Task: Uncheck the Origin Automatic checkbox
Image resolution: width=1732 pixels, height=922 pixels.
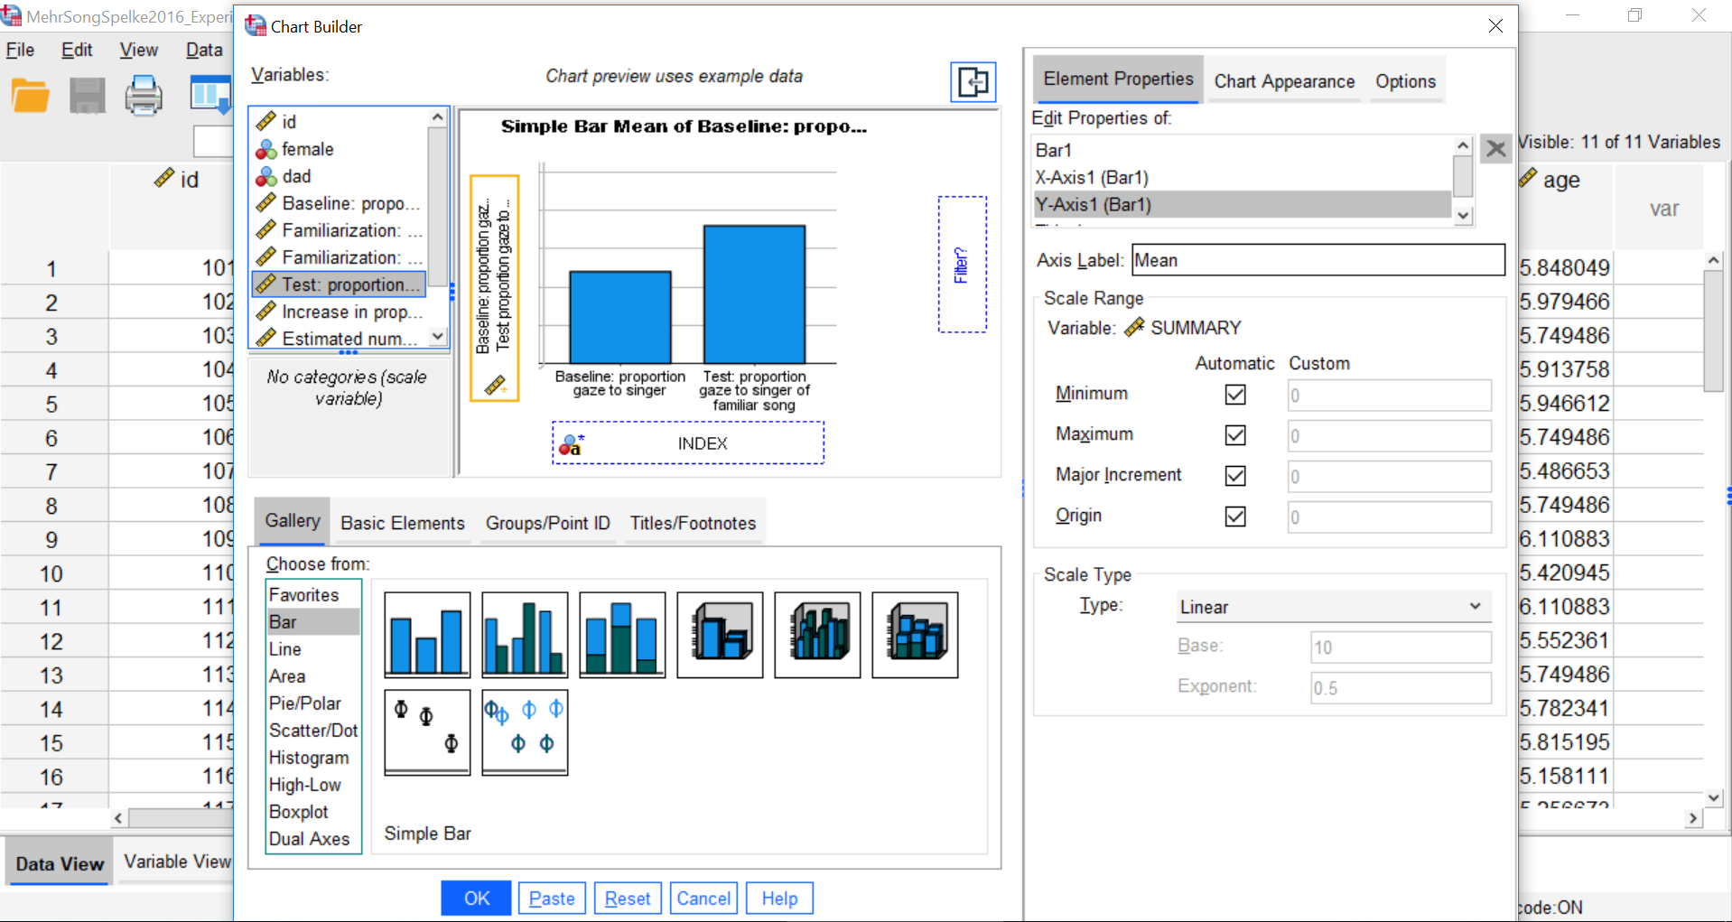Action: click(x=1235, y=517)
